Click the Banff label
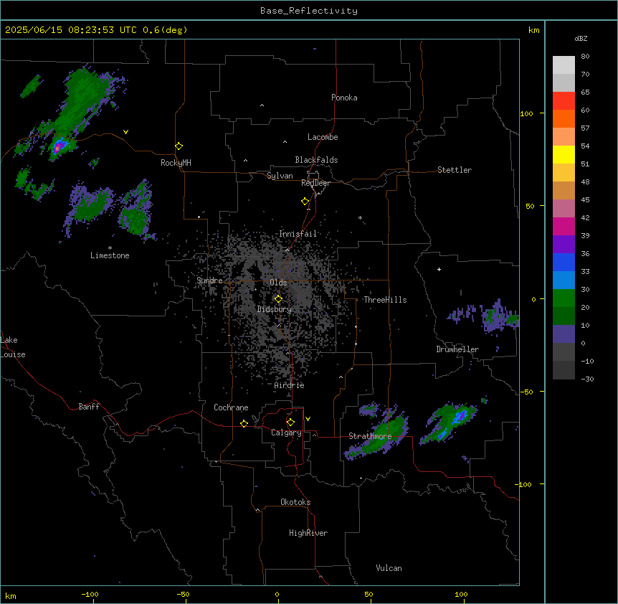This screenshot has width=618, height=604. [89, 407]
